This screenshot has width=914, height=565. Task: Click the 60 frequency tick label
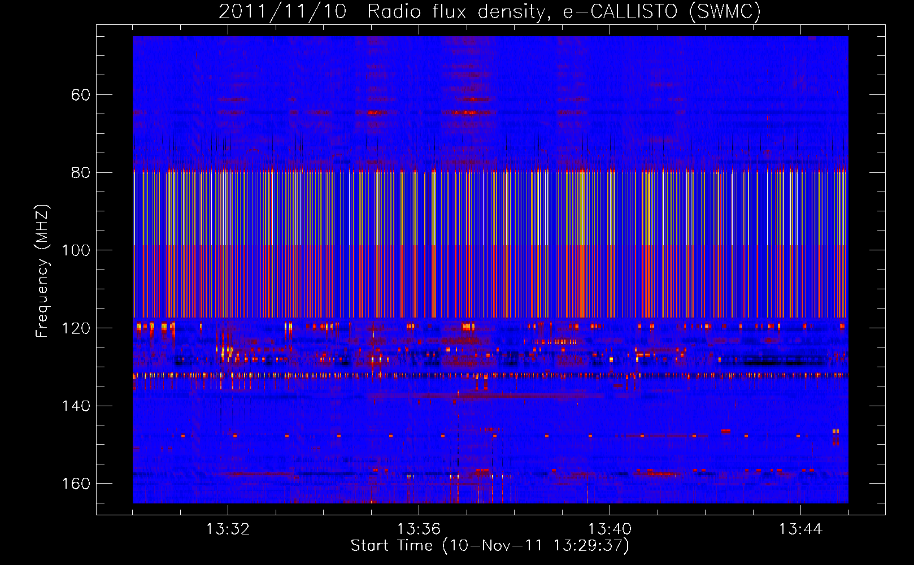click(81, 95)
